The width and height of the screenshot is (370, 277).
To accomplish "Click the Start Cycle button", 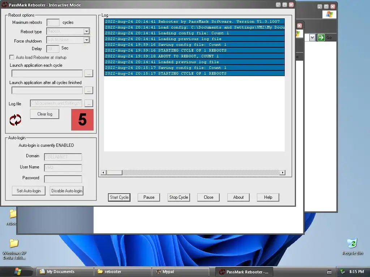I will click(x=119, y=197).
